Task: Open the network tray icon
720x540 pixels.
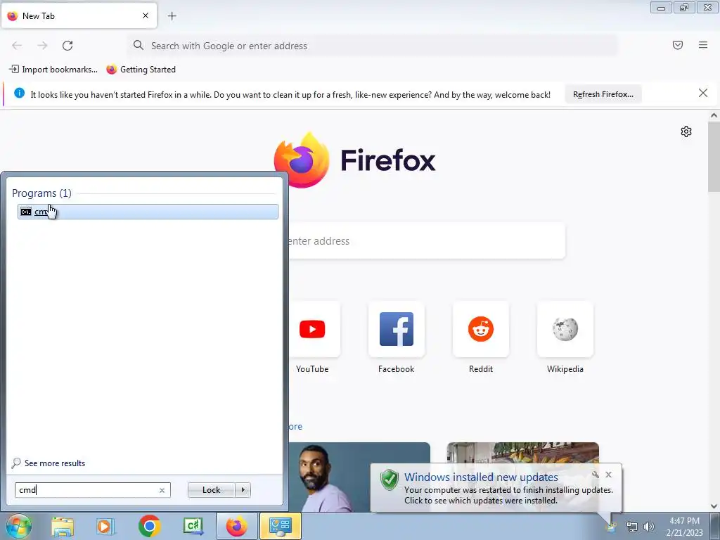Action: tap(632, 527)
